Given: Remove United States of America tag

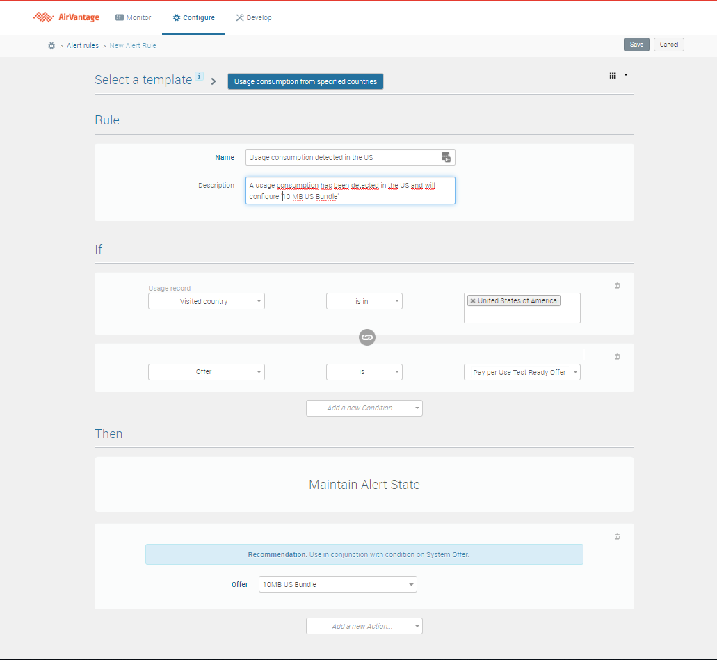Looking at the screenshot, I should (x=473, y=301).
